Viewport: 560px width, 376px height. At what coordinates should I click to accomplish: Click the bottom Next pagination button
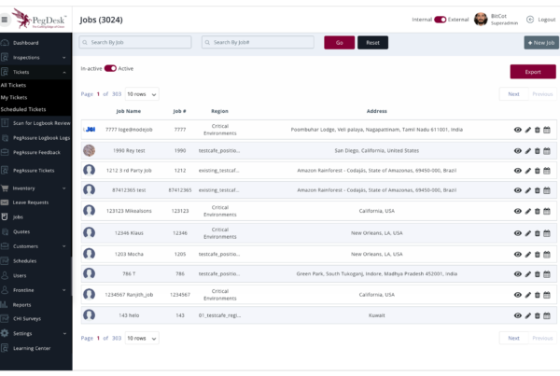(513, 338)
